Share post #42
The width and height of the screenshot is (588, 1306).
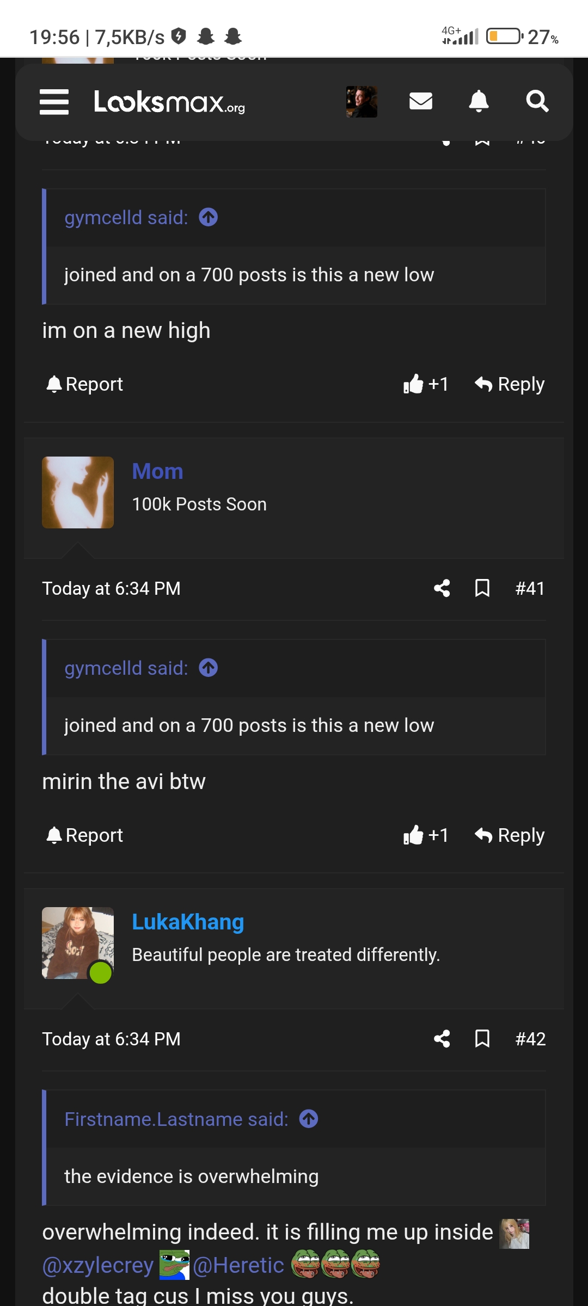point(442,1039)
